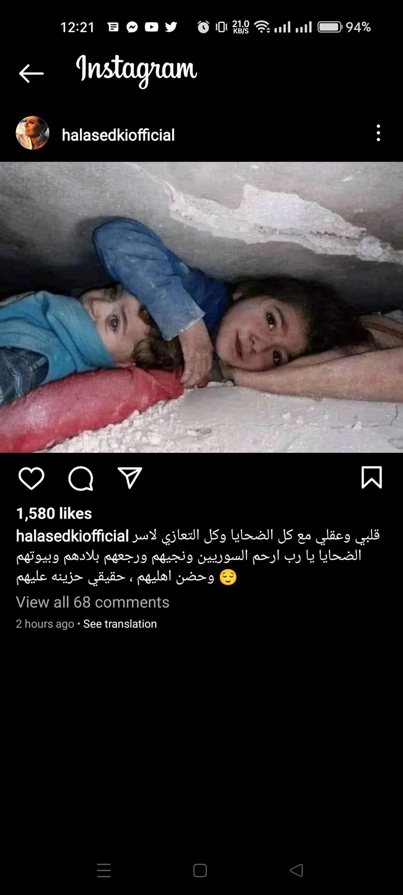Tap See translation under caption
Screen dimensions: 403x895
click(120, 624)
